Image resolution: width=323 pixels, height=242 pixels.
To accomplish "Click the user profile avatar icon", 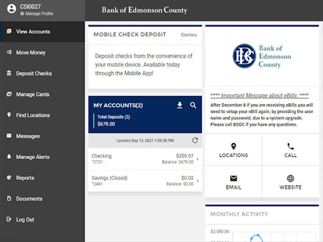I will 12,9.
